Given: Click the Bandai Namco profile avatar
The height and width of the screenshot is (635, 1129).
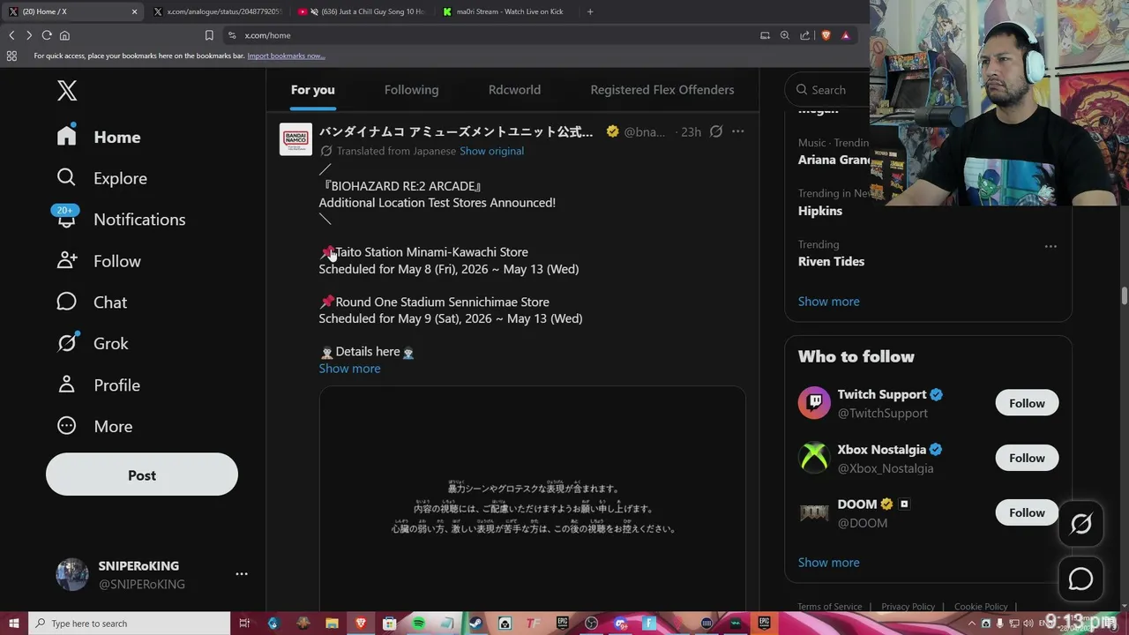Looking at the screenshot, I should pos(295,139).
